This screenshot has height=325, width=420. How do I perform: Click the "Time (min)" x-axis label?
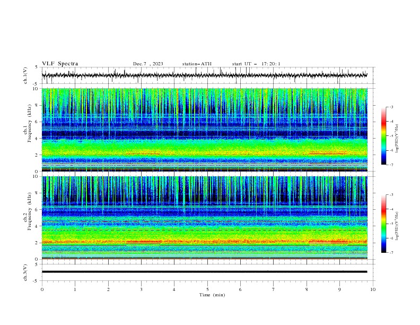tap(212, 295)
